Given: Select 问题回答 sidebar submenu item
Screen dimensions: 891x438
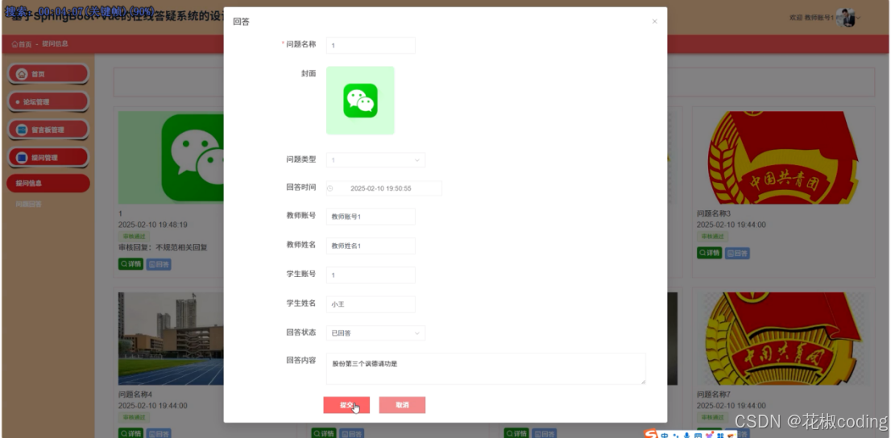Looking at the screenshot, I should [28, 204].
